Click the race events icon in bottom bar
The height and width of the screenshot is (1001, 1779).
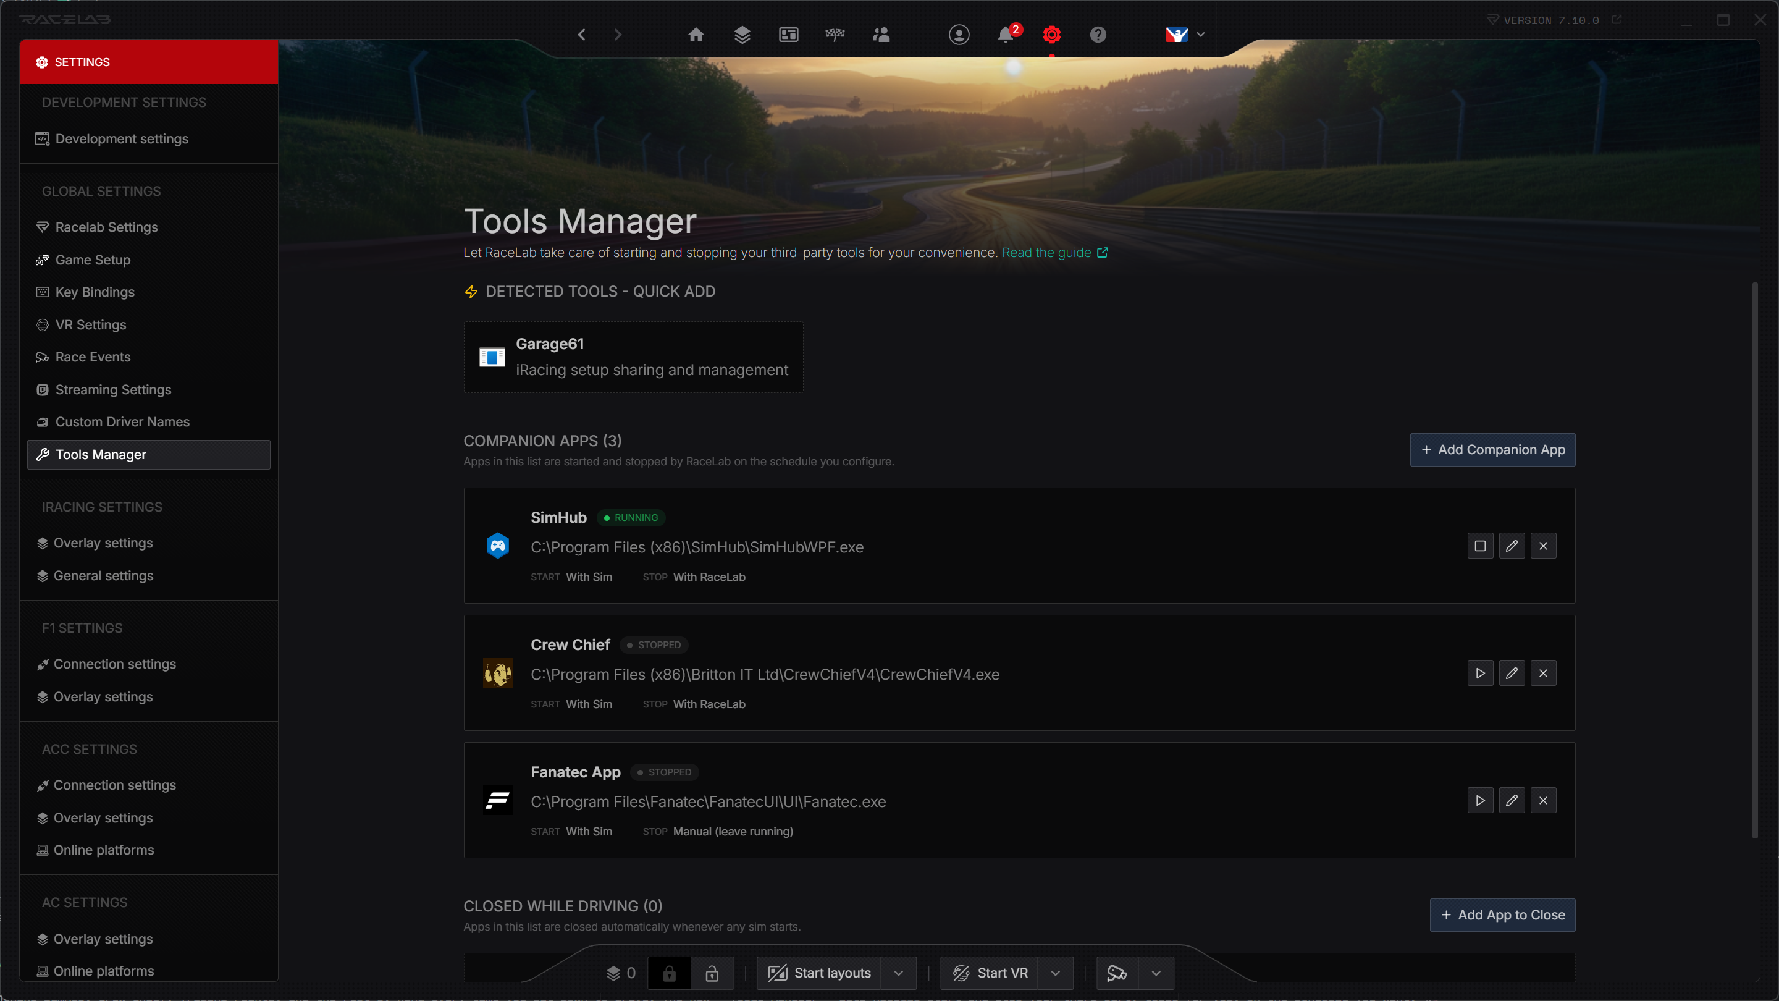[1117, 973]
